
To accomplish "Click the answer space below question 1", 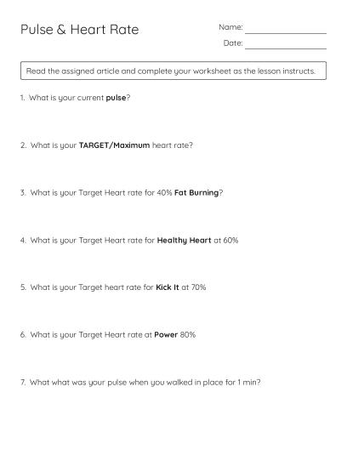I will tap(173, 122).
